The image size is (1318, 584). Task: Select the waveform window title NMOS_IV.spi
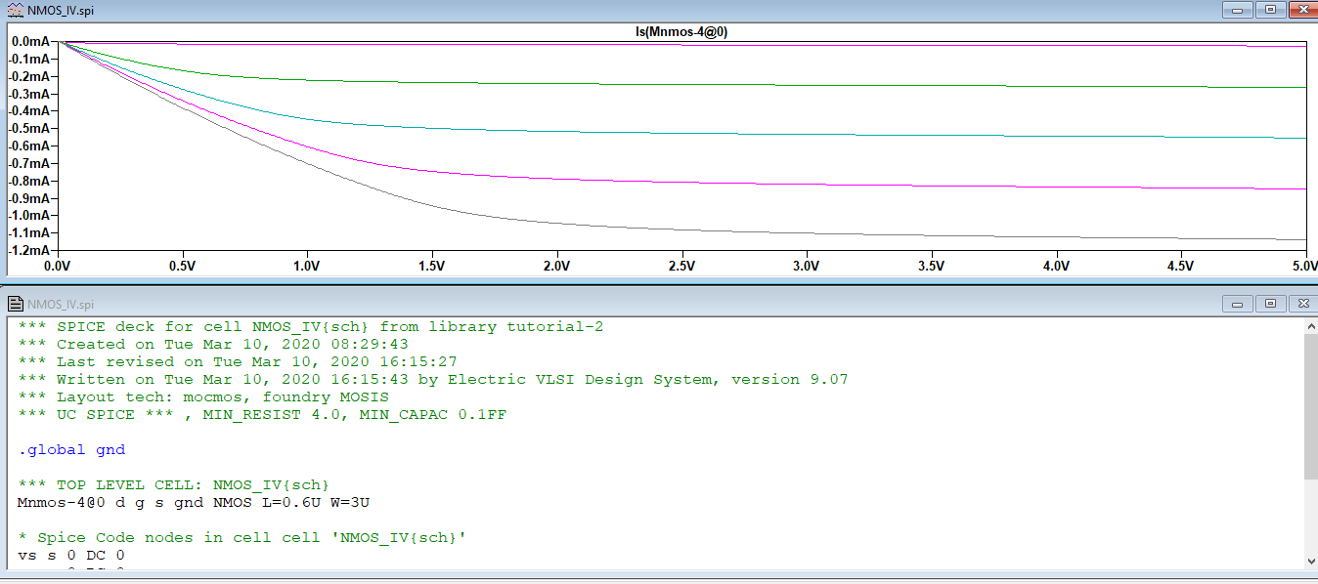(x=61, y=10)
